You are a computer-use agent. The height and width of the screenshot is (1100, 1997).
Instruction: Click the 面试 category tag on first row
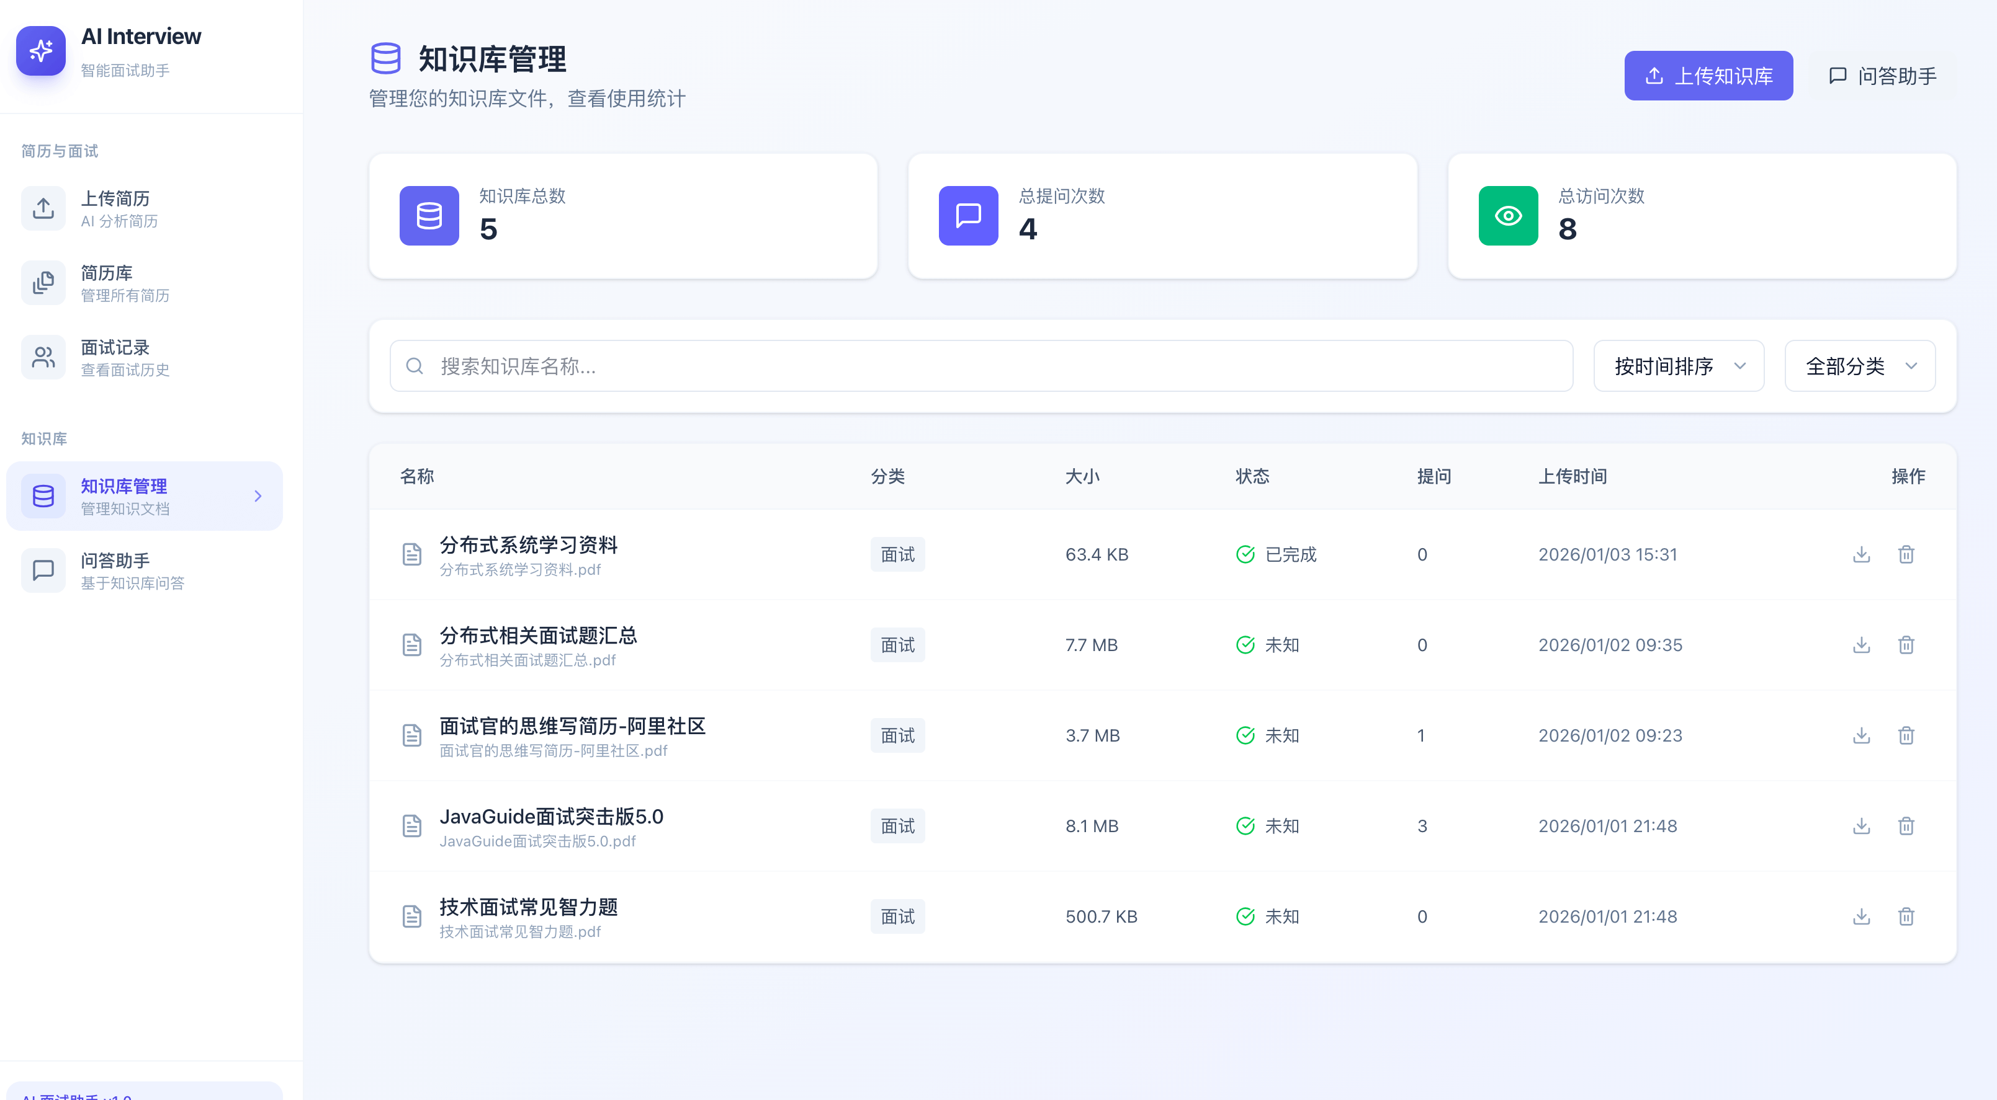click(x=897, y=554)
